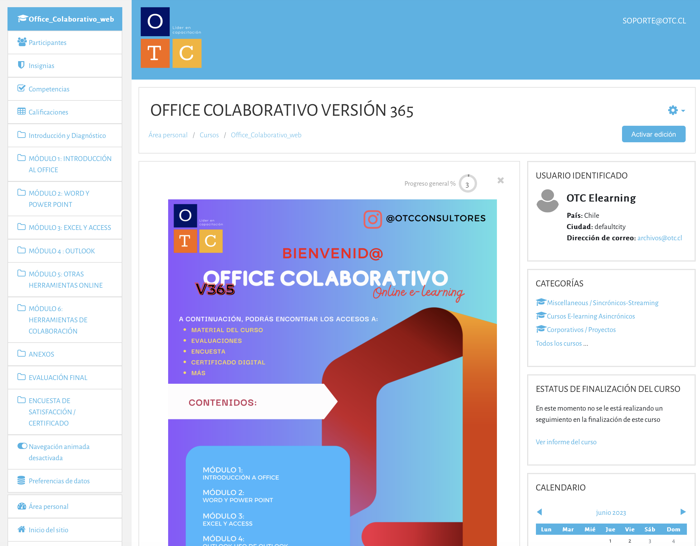Click the Participantes group icon
Screen dimensions: 700x546
pyautogui.click(x=22, y=42)
